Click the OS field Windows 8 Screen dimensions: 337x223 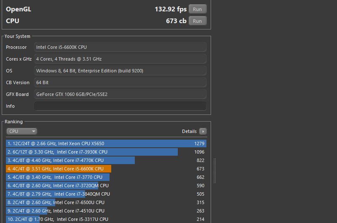120,71
